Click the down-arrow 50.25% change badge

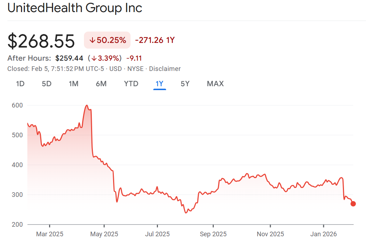point(107,40)
